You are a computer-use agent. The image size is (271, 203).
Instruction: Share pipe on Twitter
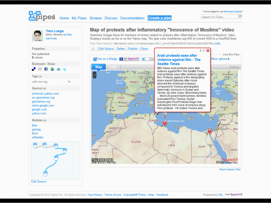(65, 69)
